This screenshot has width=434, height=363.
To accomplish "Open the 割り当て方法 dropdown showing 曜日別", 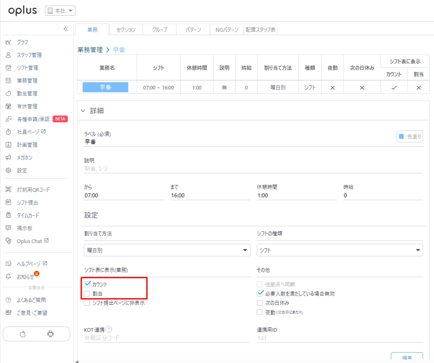I will (x=167, y=250).
